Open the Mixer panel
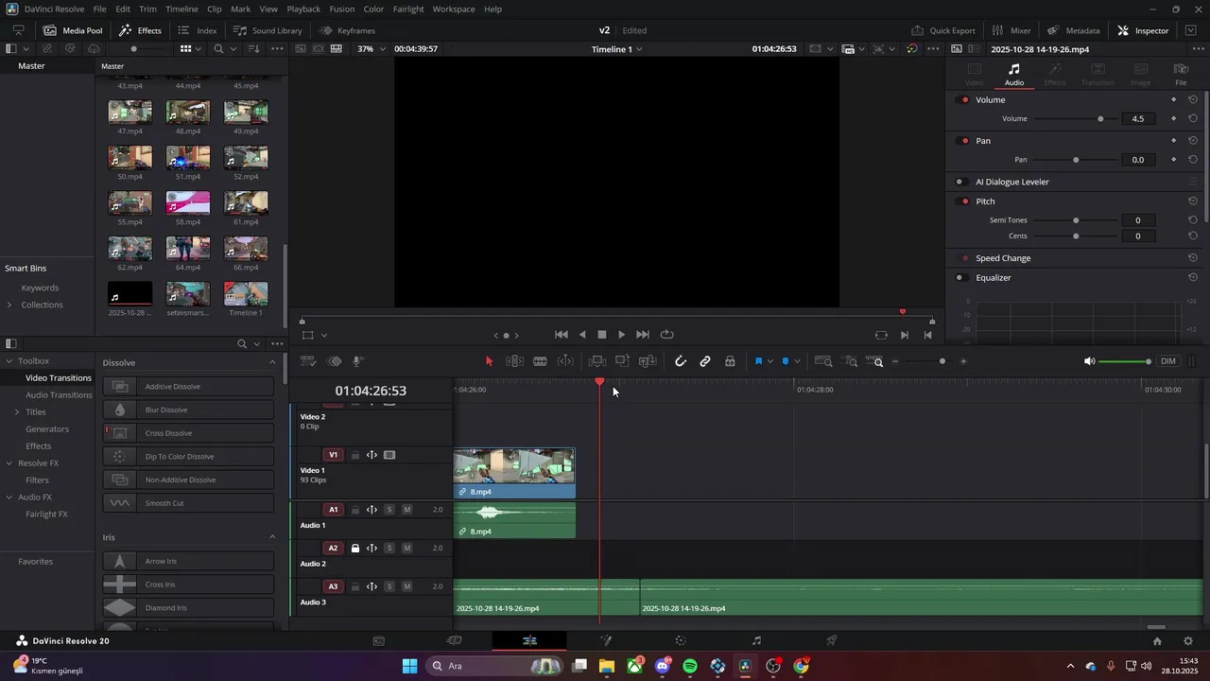This screenshot has width=1210, height=681. coord(1011,30)
